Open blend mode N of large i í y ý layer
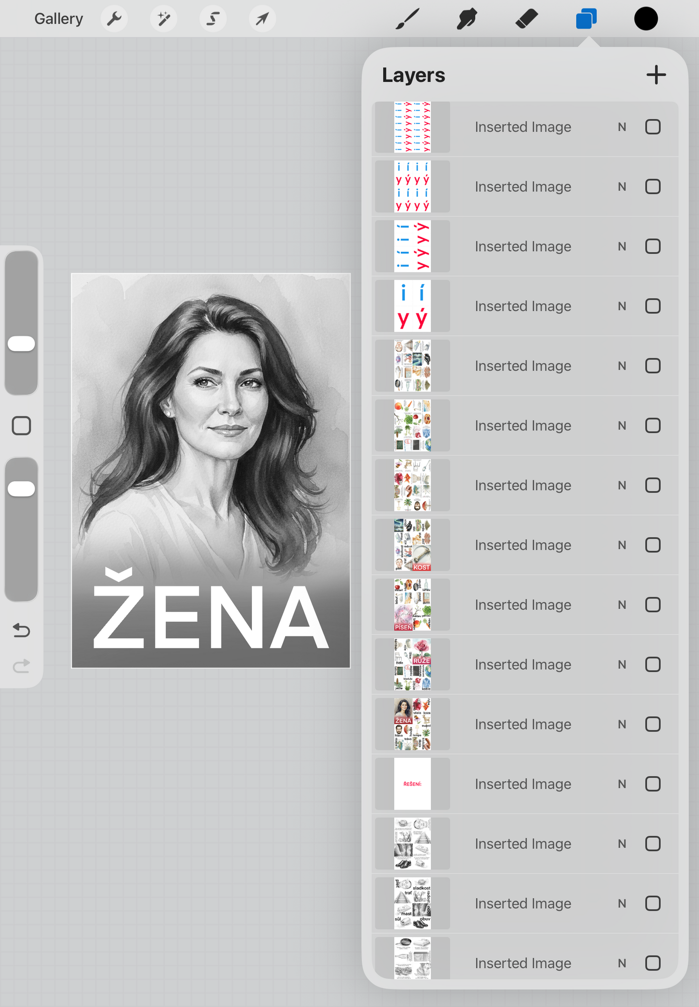The image size is (699, 1007). 622,306
